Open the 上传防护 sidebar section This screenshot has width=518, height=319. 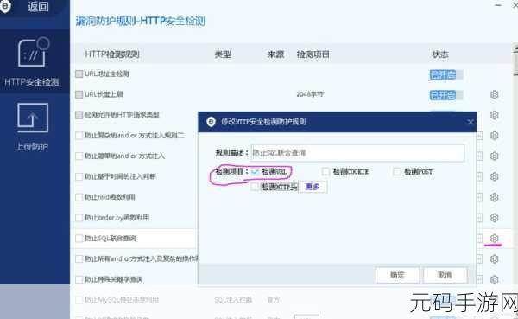[32, 127]
